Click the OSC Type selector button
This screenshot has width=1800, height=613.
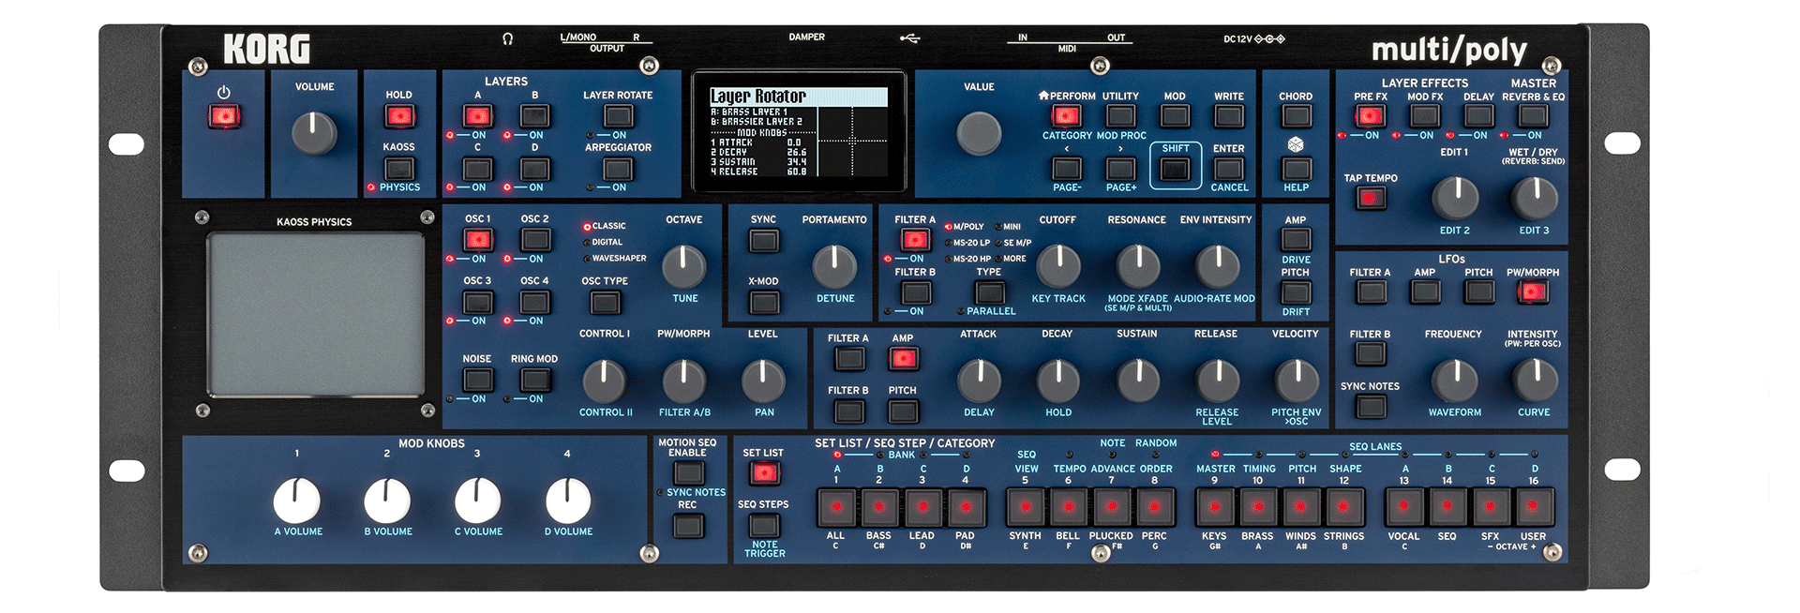pyautogui.click(x=605, y=303)
